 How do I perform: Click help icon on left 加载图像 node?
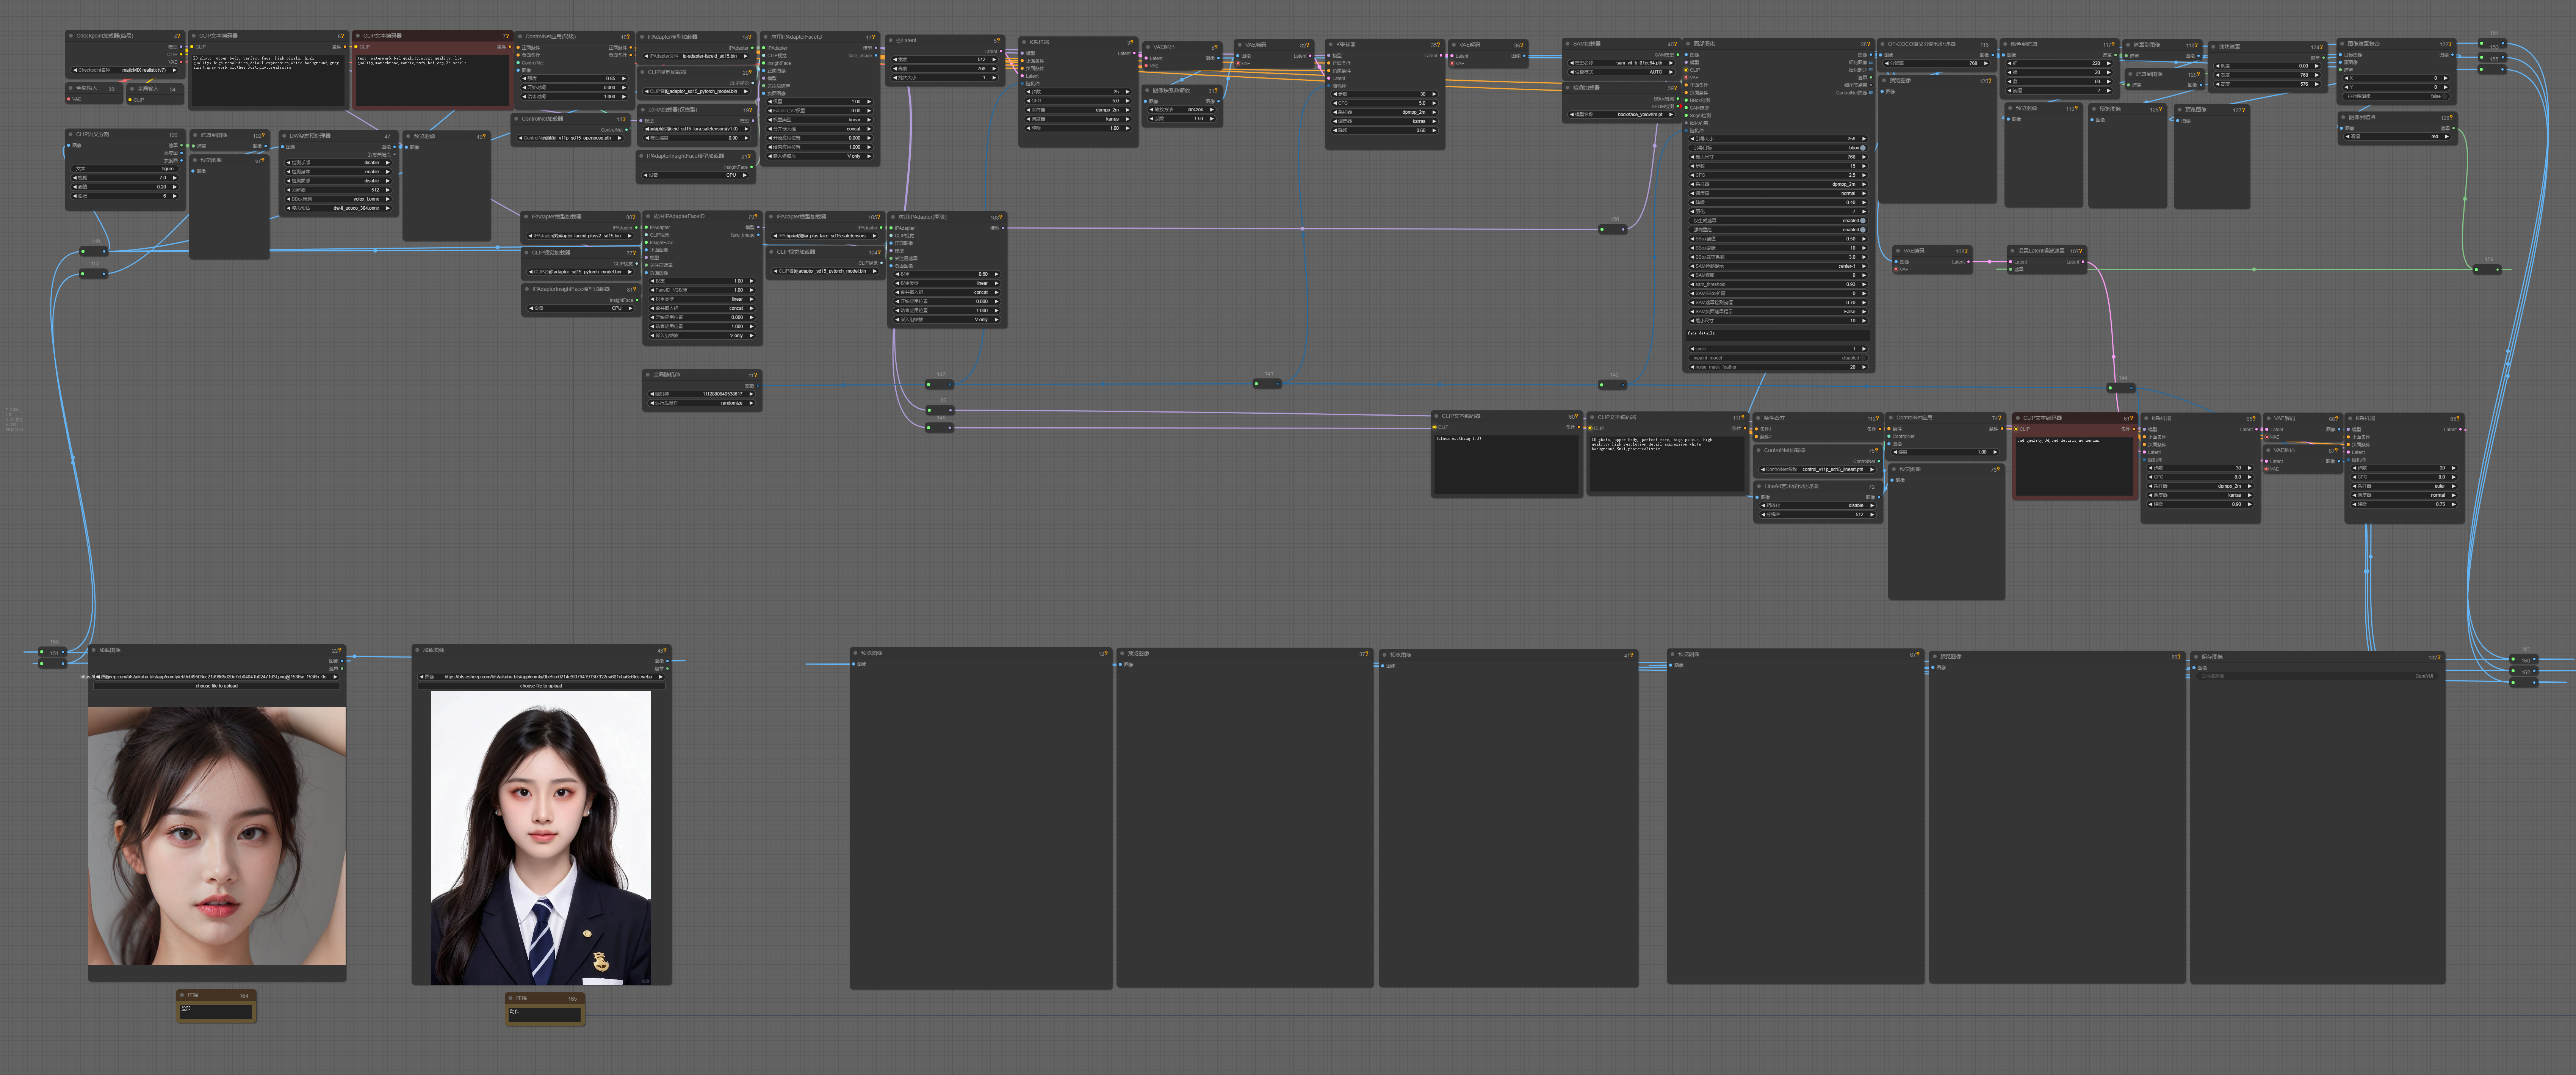pyautogui.click(x=340, y=651)
